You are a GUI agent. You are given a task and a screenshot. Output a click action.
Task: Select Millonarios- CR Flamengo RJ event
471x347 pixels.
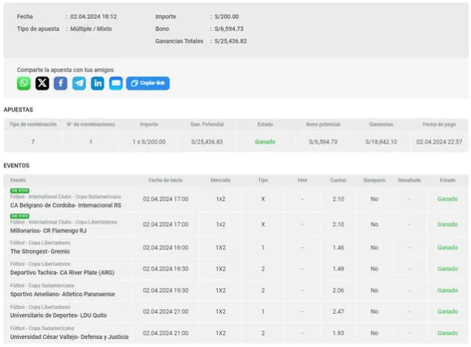coord(49,231)
